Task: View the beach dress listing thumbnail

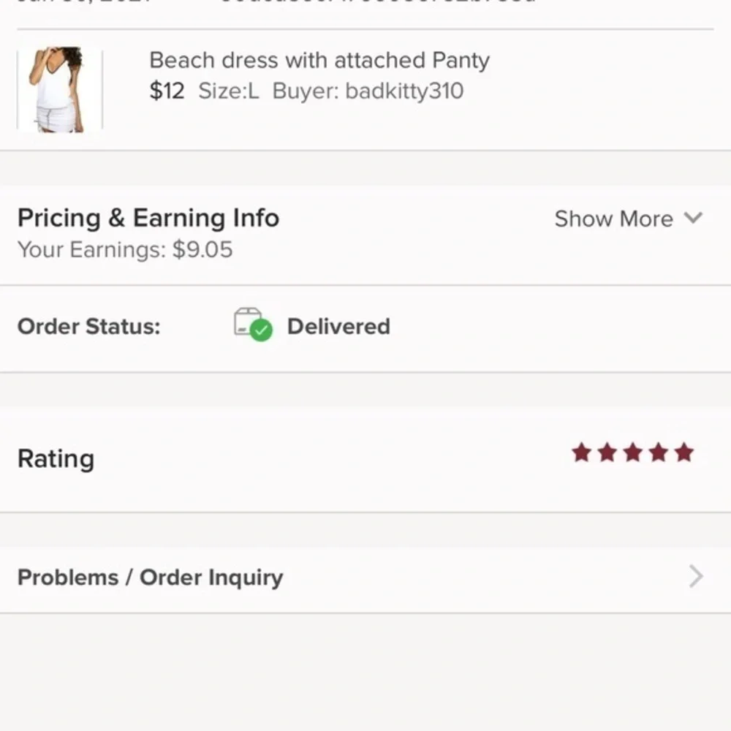Action: [x=61, y=88]
